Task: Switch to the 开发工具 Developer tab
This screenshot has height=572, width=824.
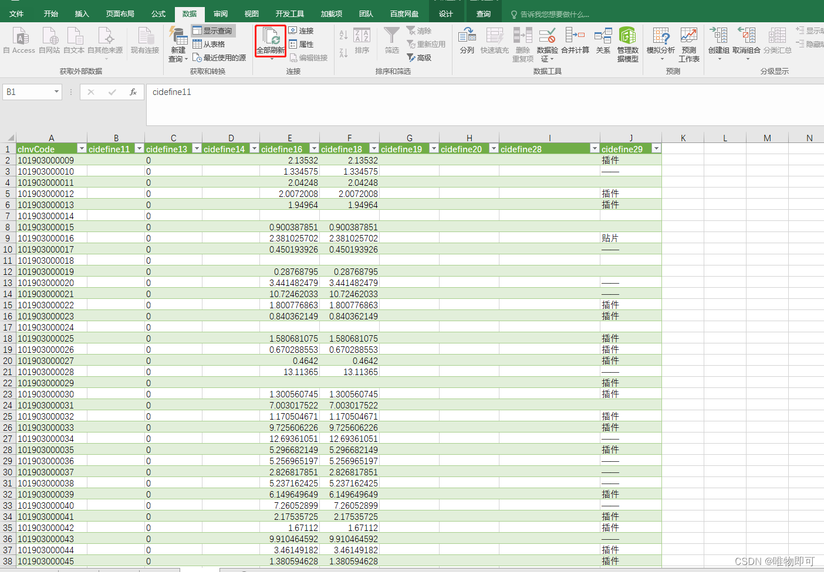Action: point(290,13)
